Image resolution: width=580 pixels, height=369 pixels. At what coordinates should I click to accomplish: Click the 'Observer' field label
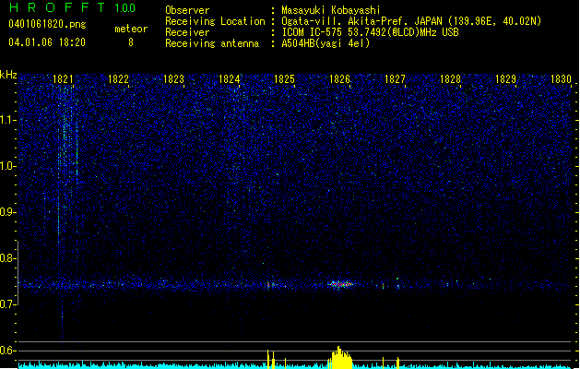(x=187, y=10)
